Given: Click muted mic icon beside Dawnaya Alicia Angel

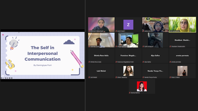Looking at the screenshot, I should pyautogui.click(x=89, y=31).
